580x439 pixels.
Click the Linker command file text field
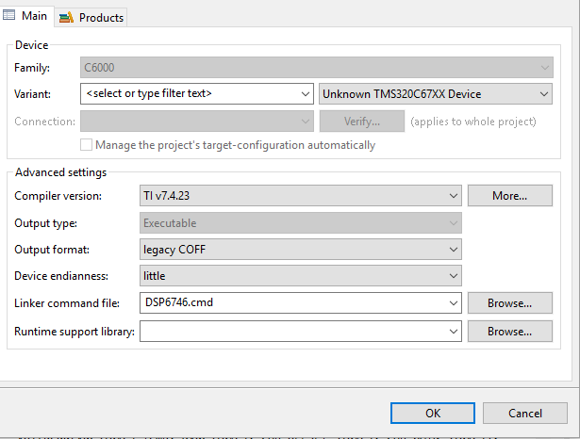coord(292,303)
